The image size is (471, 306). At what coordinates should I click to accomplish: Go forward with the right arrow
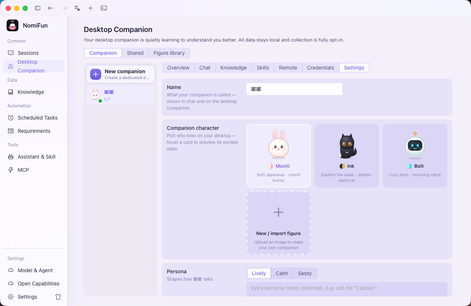tap(64, 8)
